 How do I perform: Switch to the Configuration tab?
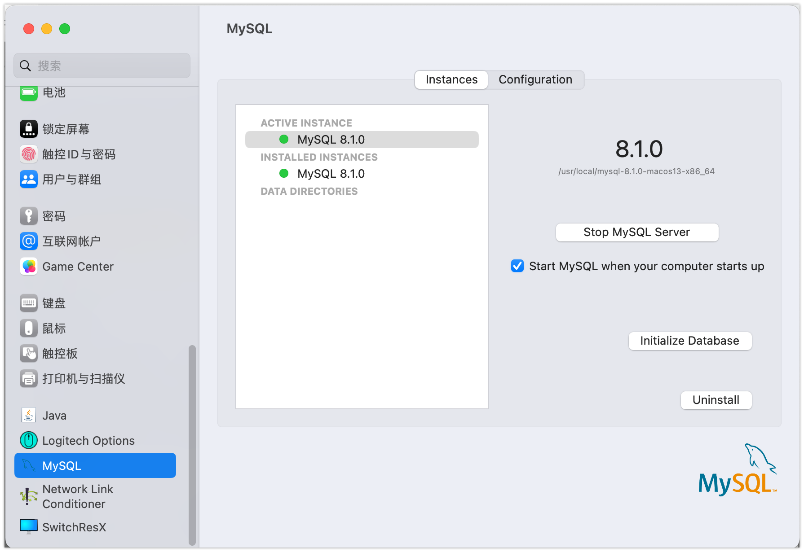(535, 80)
